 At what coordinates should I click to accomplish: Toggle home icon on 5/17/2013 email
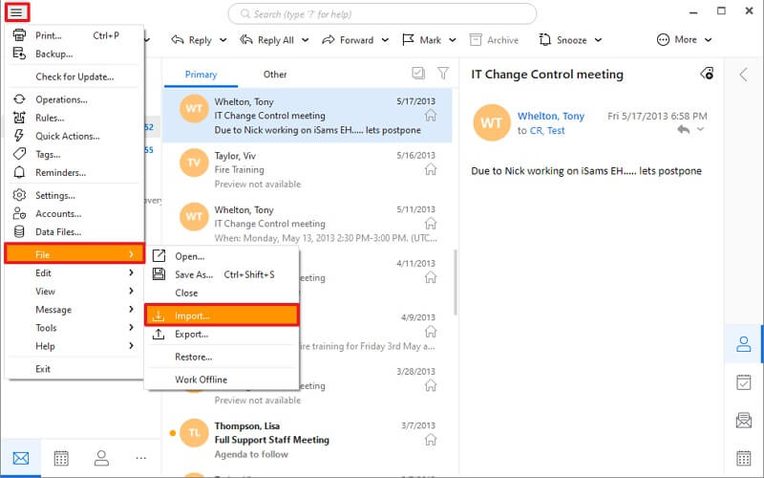[x=431, y=115]
